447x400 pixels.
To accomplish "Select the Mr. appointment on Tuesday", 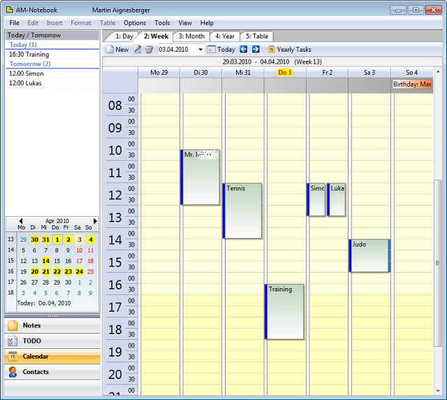I will tap(200, 177).
